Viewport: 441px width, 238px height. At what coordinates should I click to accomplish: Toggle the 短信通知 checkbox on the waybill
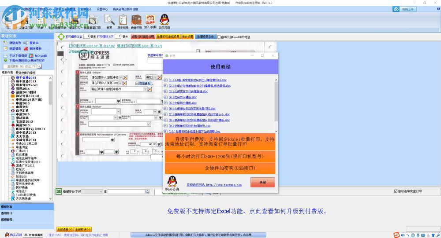137,83
